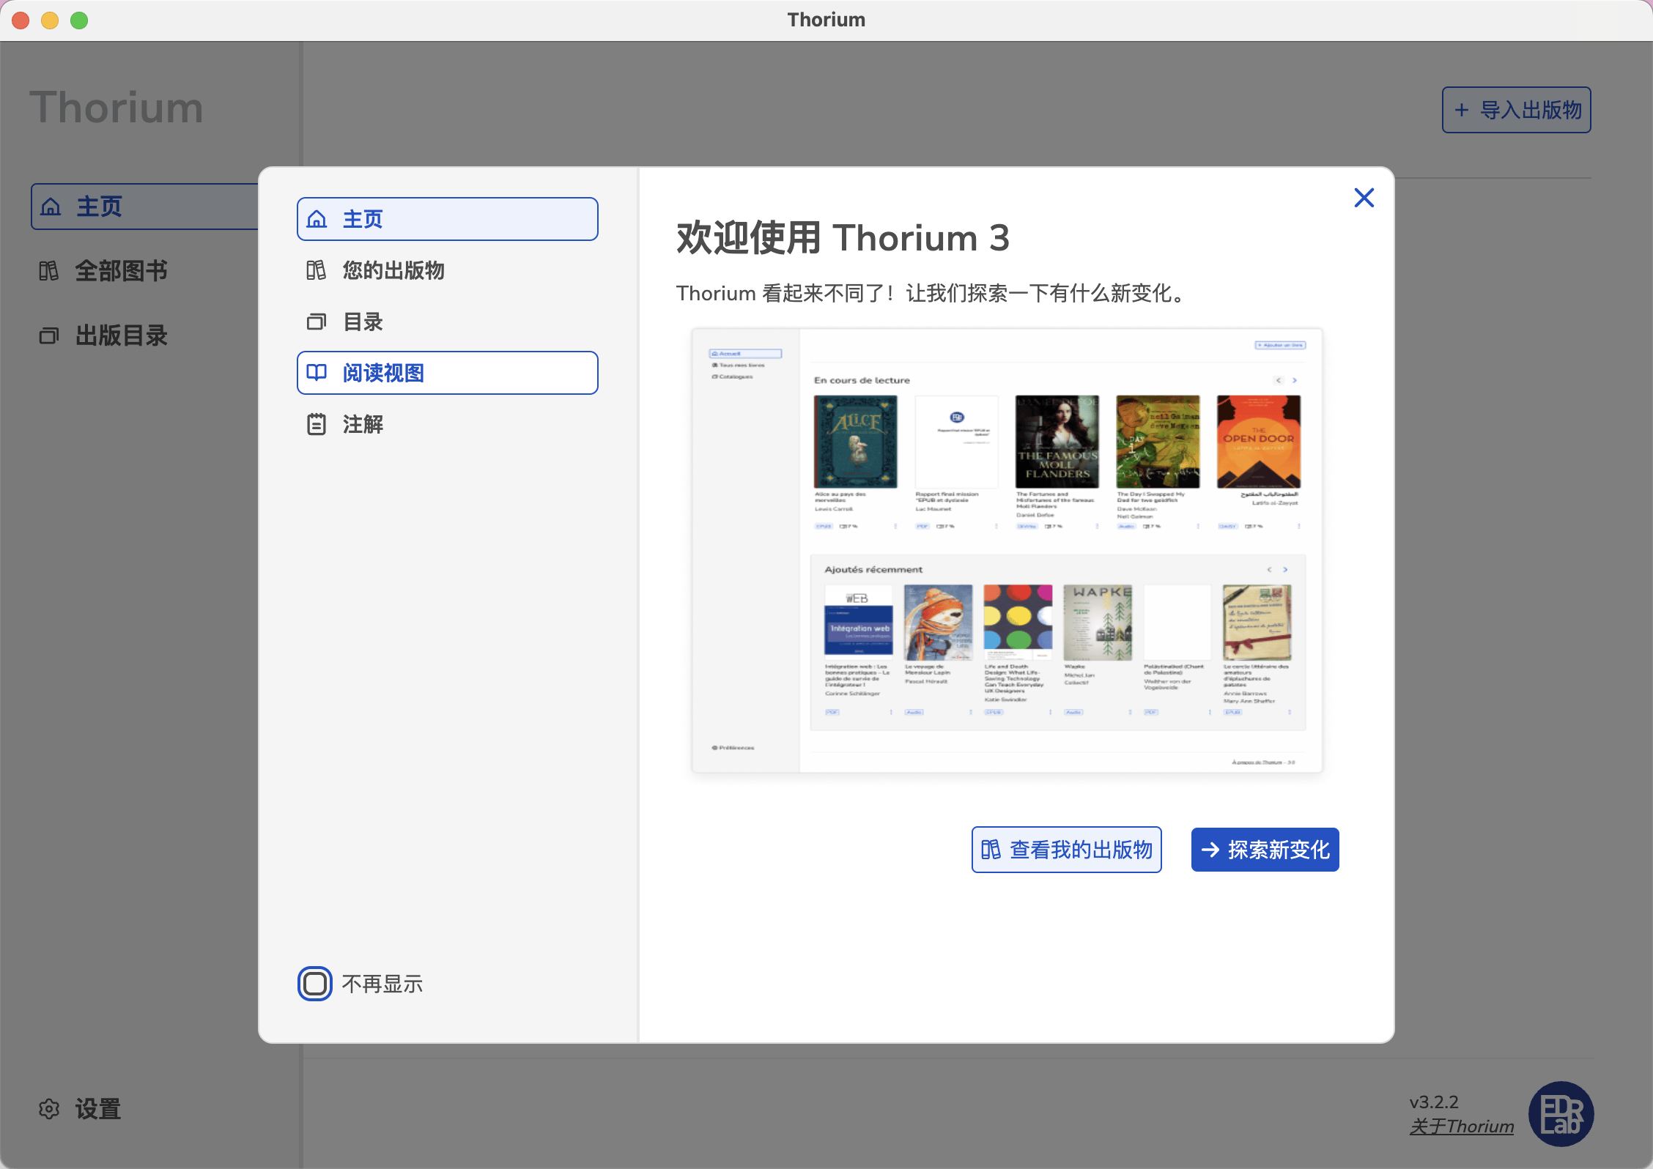Click the 查看我的出版物 button

click(x=1066, y=850)
